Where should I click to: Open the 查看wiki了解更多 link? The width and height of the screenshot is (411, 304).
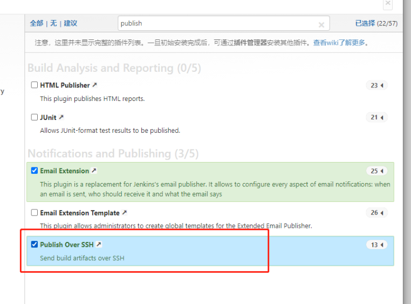(x=339, y=43)
